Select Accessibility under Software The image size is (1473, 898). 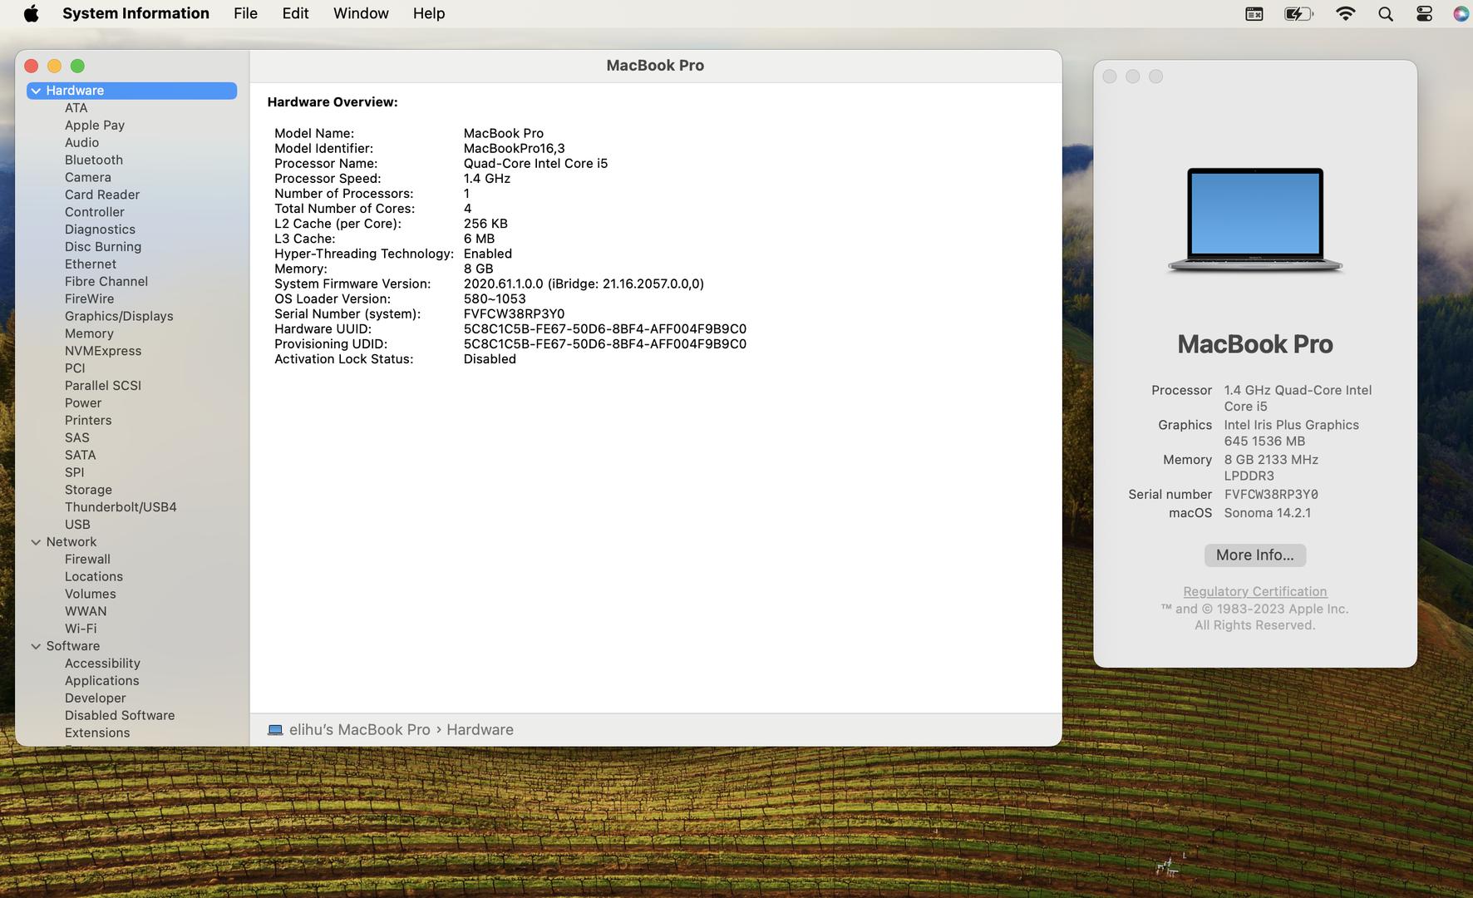coord(102,664)
